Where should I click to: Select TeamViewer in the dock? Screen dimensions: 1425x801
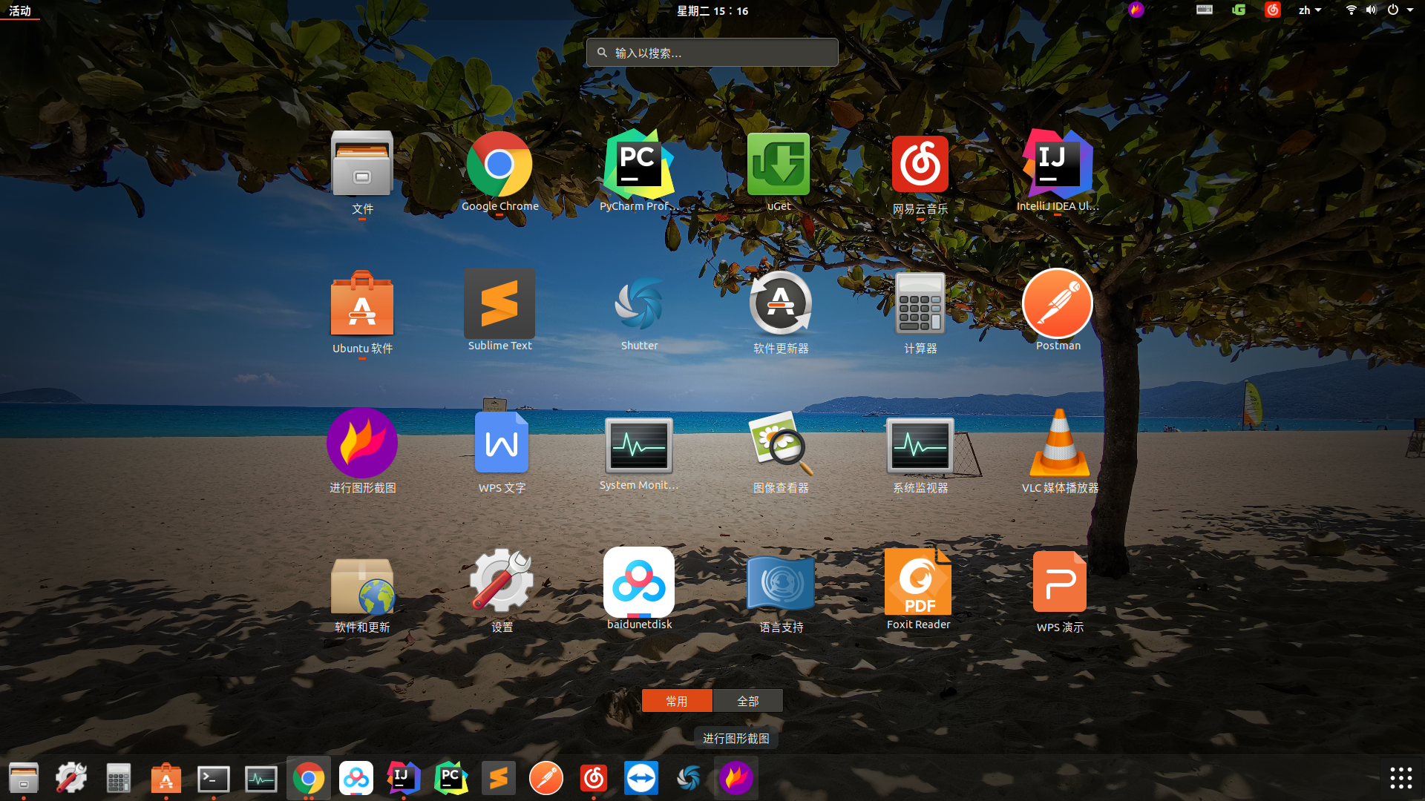click(641, 778)
